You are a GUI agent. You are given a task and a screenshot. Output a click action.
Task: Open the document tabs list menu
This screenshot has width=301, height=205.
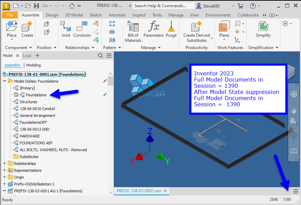click(295, 191)
